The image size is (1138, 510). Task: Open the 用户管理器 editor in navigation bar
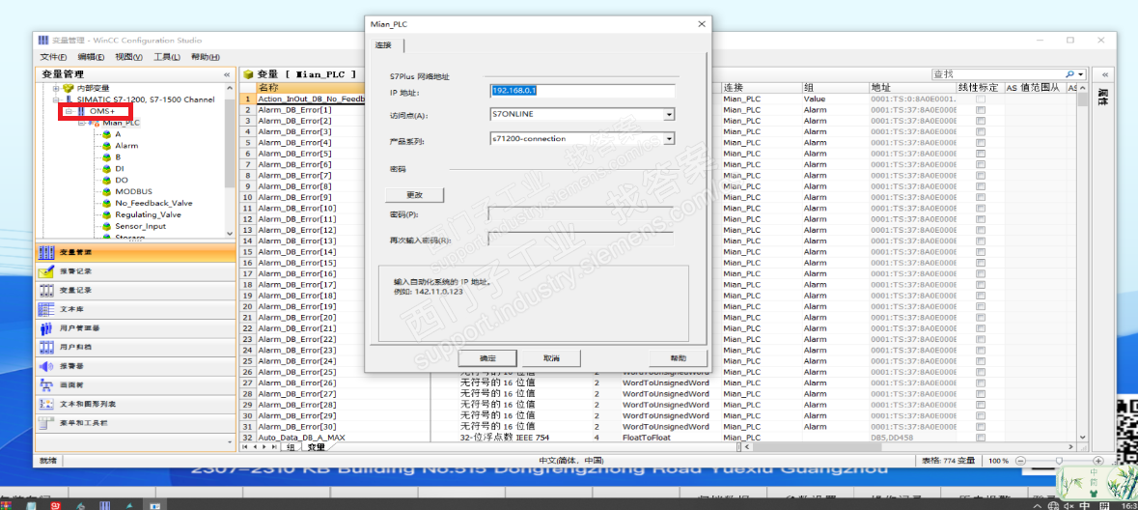(136, 328)
